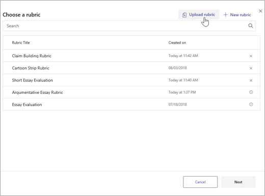Click the Upload rubric button
The width and height of the screenshot is (265, 196).
[x=199, y=15]
